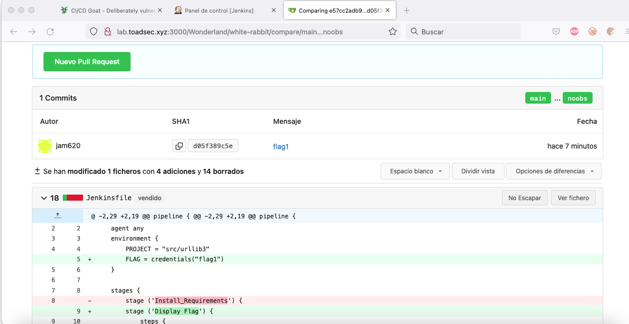
Task: Click the 'hace 7 minutos' timestamp
Action: click(572, 146)
